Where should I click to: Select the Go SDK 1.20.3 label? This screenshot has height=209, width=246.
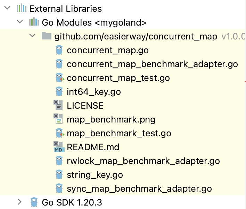[72, 202]
